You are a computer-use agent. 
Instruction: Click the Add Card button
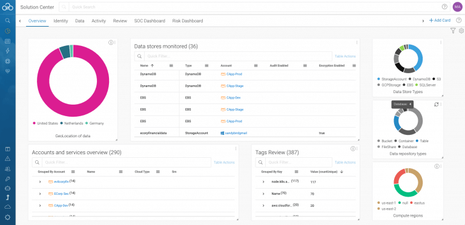440,21
